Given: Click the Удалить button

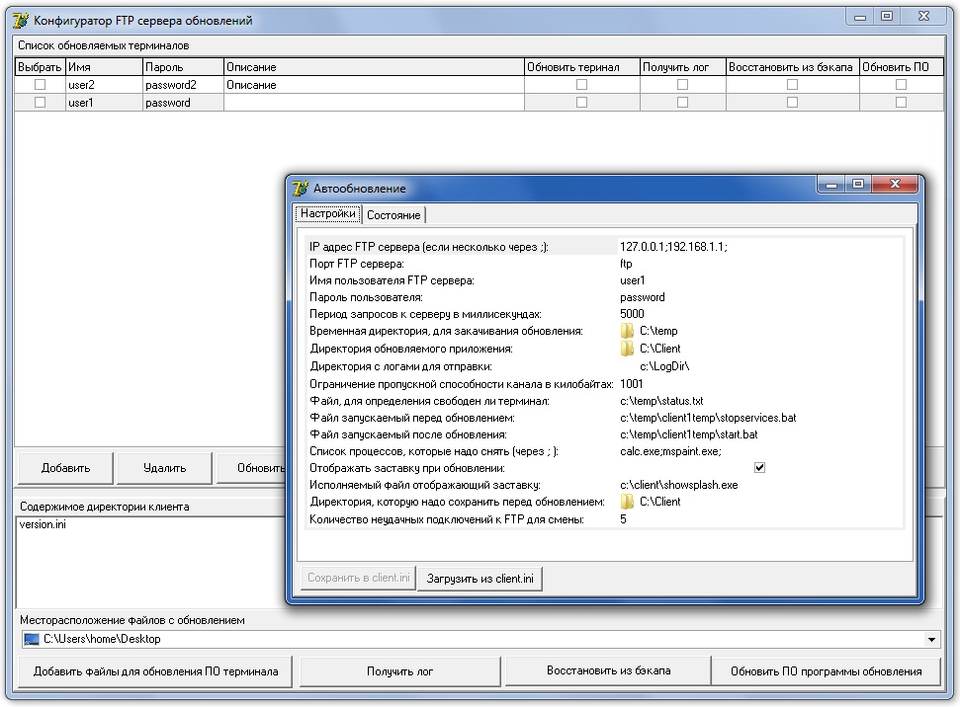Looking at the screenshot, I should pos(165,468).
